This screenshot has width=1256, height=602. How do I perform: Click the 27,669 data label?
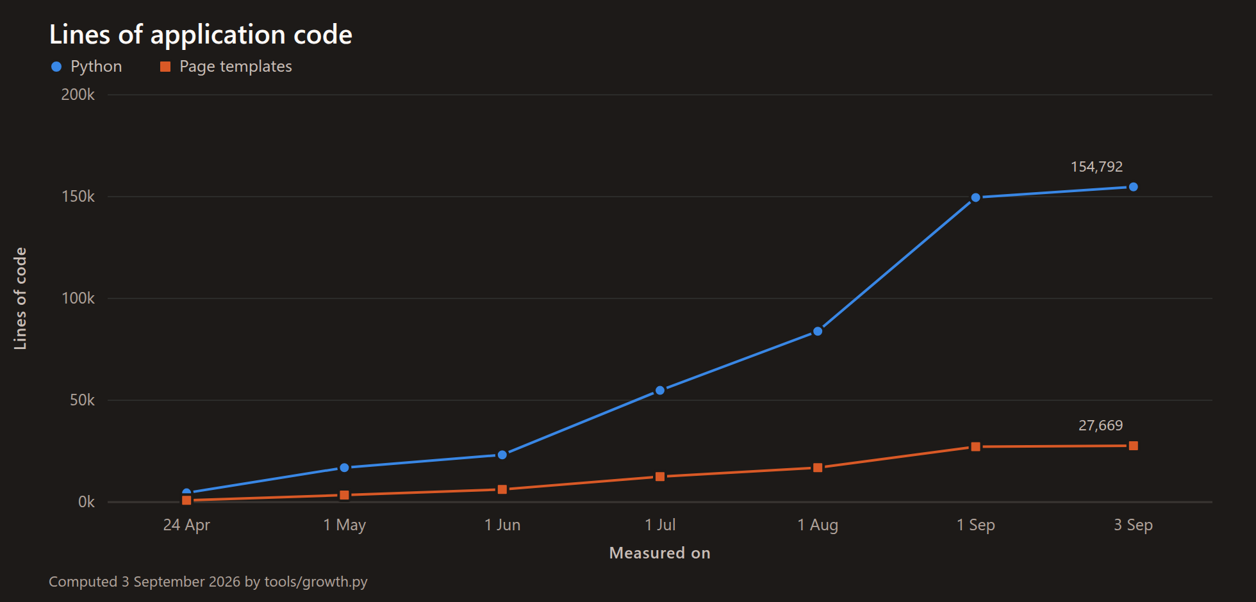pyautogui.click(x=1100, y=425)
